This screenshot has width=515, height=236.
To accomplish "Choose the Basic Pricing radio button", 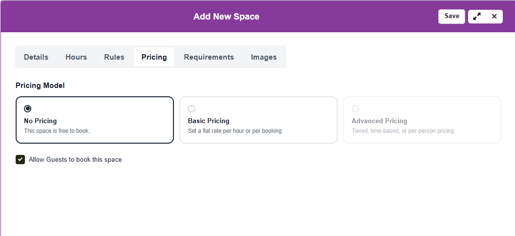I will (192, 108).
